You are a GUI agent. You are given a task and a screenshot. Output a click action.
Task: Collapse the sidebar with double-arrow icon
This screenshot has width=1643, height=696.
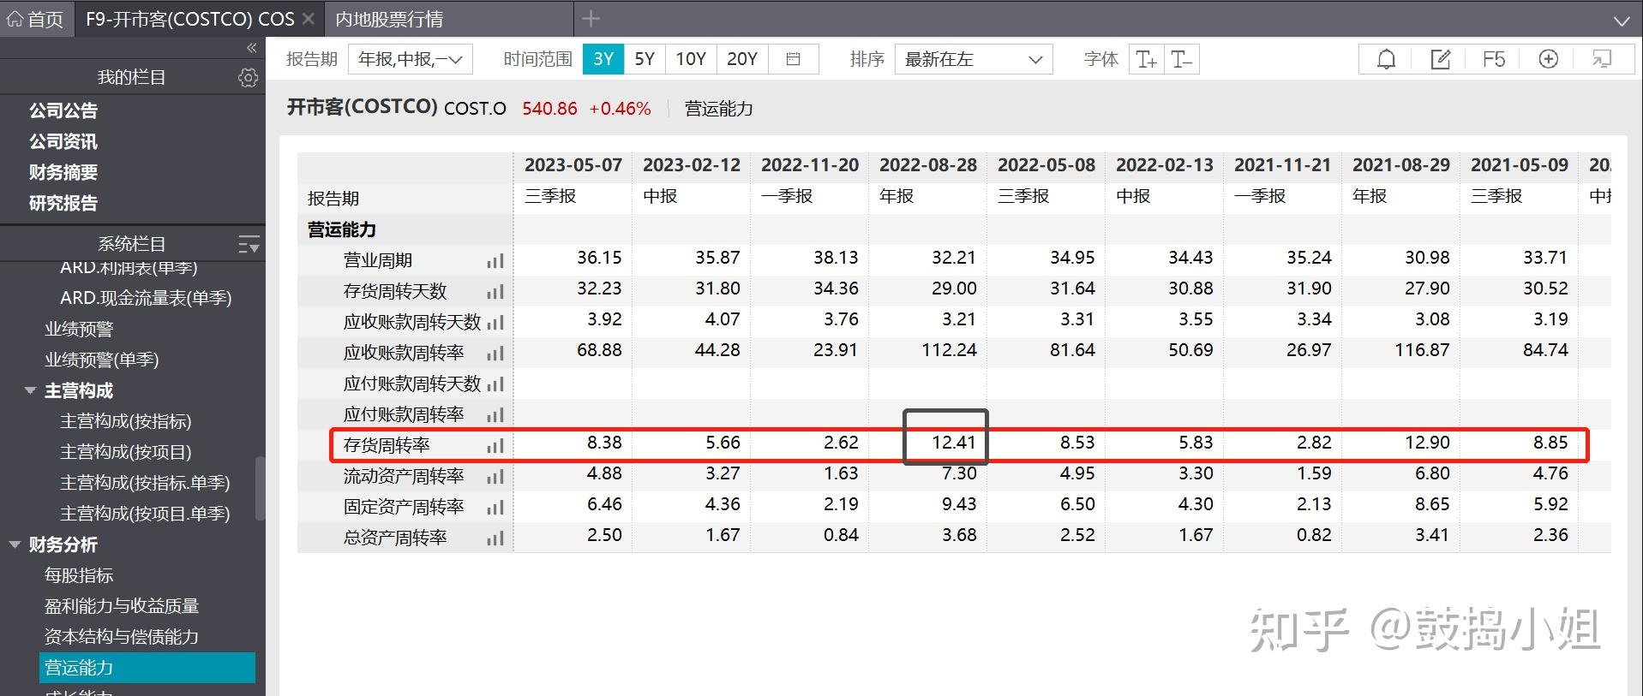click(251, 48)
